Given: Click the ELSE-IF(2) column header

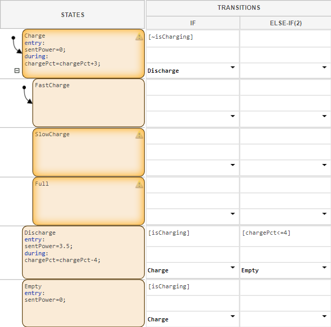Looking at the screenshot, I should pos(285,23).
